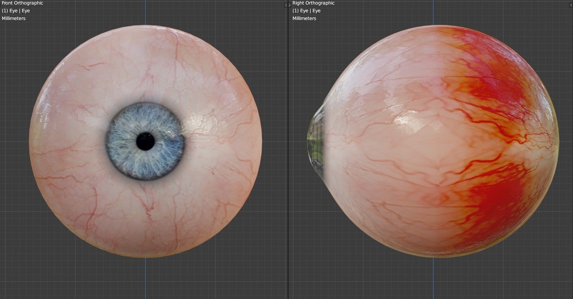The width and height of the screenshot is (573, 299).
Task: Click 'Millimeters' text in the Front viewport
Action: (x=14, y=18)
